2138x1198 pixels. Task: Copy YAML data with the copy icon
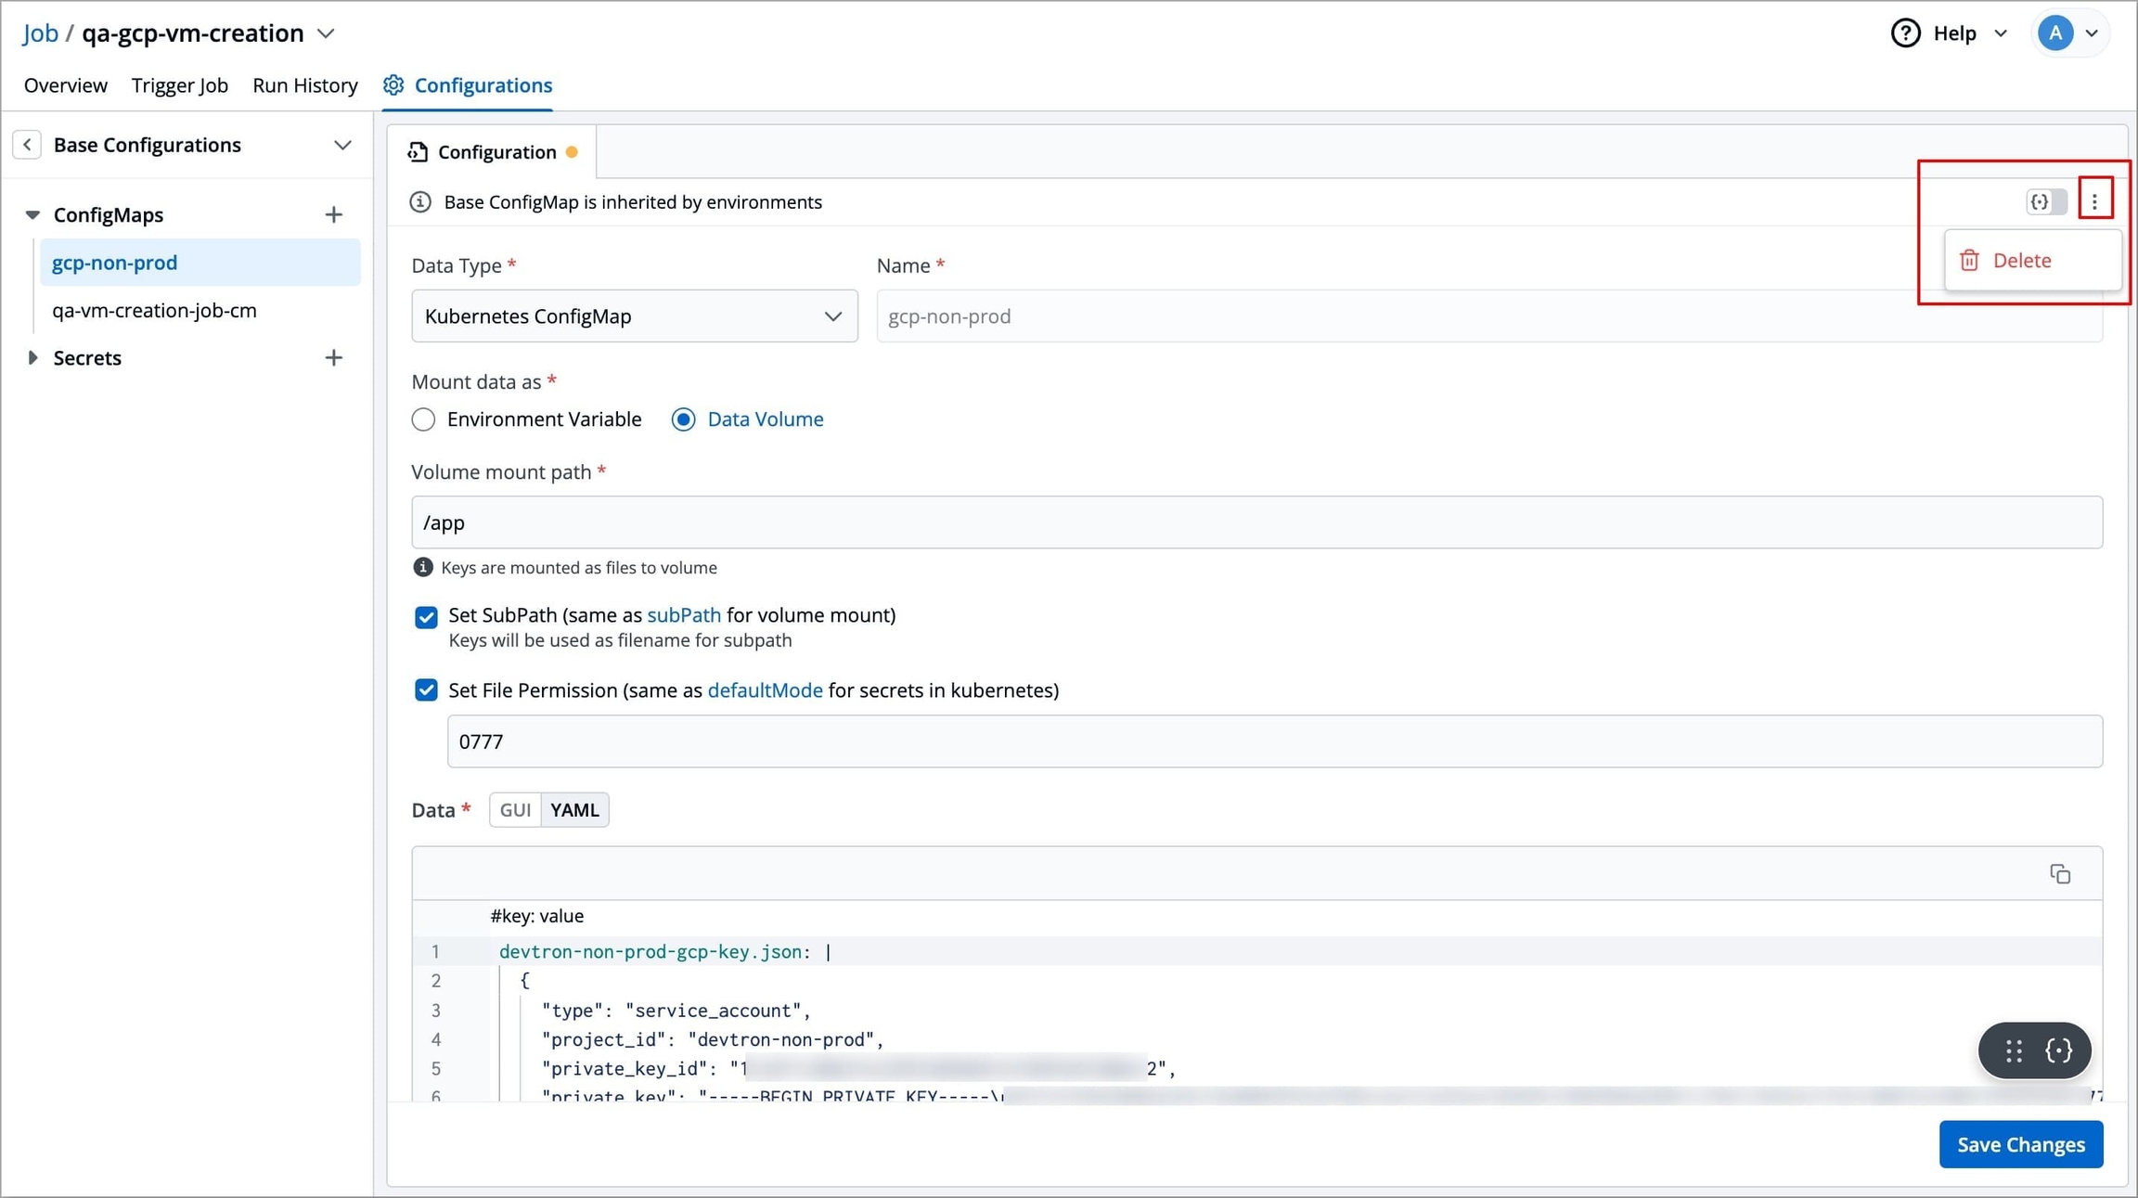point(2060,874)
